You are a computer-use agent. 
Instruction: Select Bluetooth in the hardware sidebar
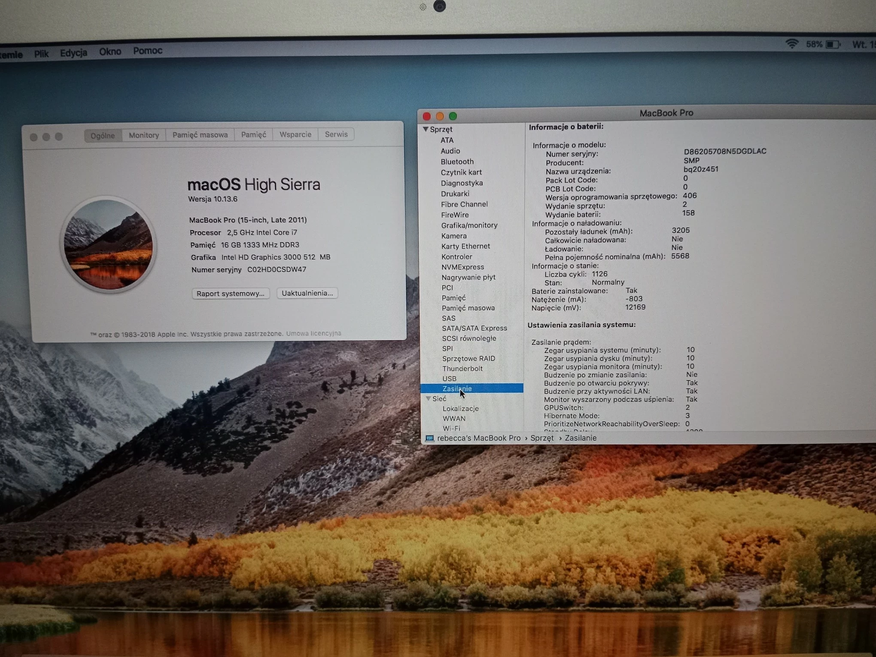[x=457, y=161]
